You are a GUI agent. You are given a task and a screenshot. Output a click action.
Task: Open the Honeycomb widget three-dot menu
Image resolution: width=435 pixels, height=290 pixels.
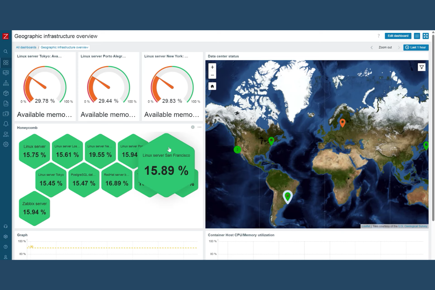pos(199,127)
